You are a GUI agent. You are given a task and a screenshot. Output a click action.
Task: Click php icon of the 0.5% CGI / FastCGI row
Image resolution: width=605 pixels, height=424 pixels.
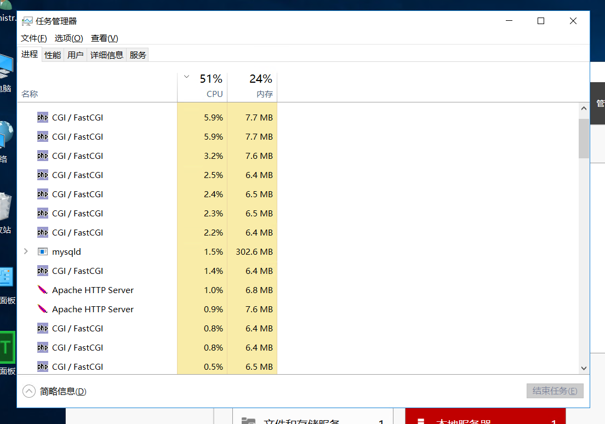tap(42, 366)
